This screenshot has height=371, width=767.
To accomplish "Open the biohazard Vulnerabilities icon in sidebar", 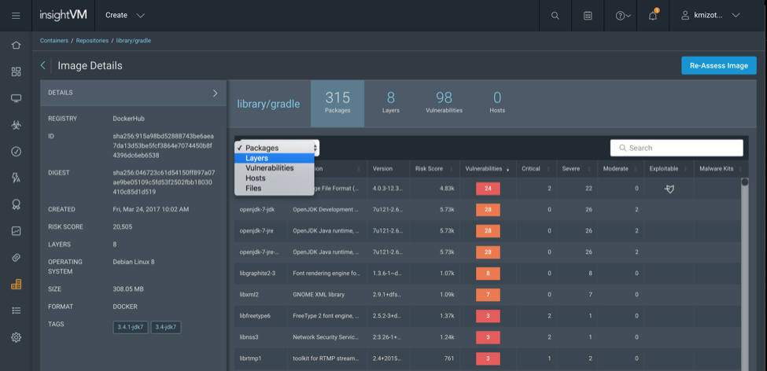I will 16,125.
